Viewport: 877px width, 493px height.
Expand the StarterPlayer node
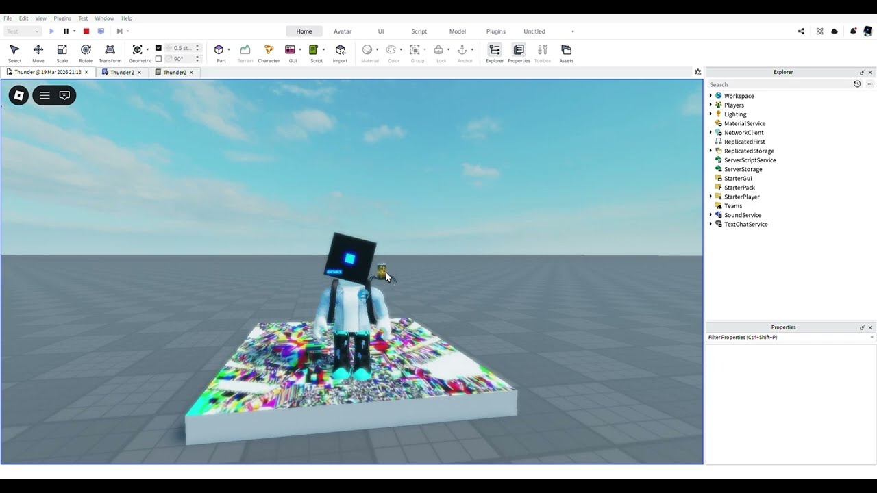(711, 197)
